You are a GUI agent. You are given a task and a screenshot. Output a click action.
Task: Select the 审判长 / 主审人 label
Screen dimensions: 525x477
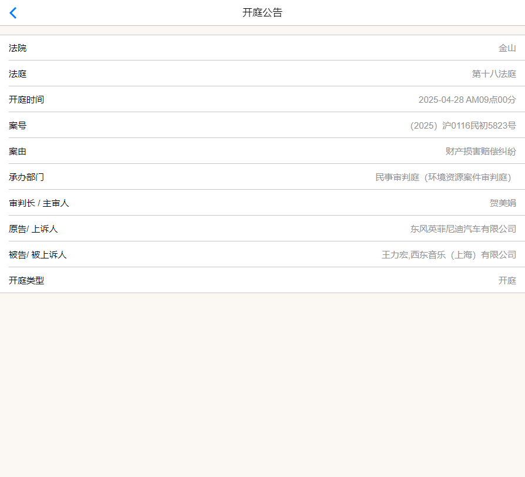tap(39, 203)
